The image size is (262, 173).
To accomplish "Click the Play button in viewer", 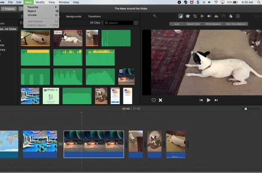I will tap(208, 100).
